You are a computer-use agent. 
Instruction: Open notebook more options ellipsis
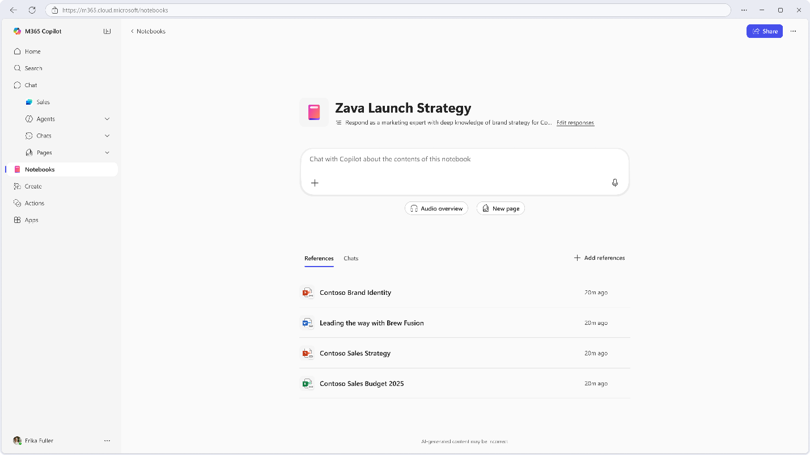(793, 31)
